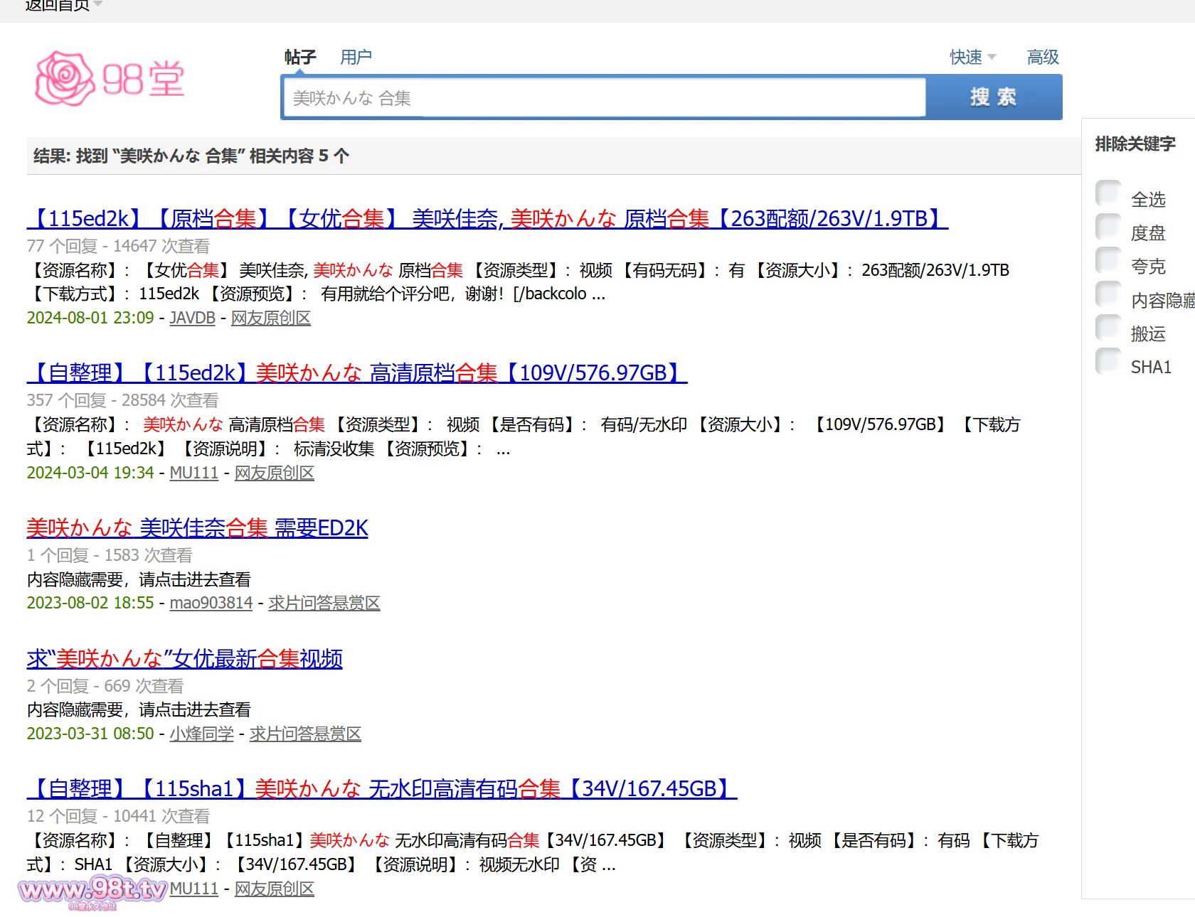
Task: Open the 求片问答悬赏区 link under mao903814 post
Action: (x=324, y=603)
